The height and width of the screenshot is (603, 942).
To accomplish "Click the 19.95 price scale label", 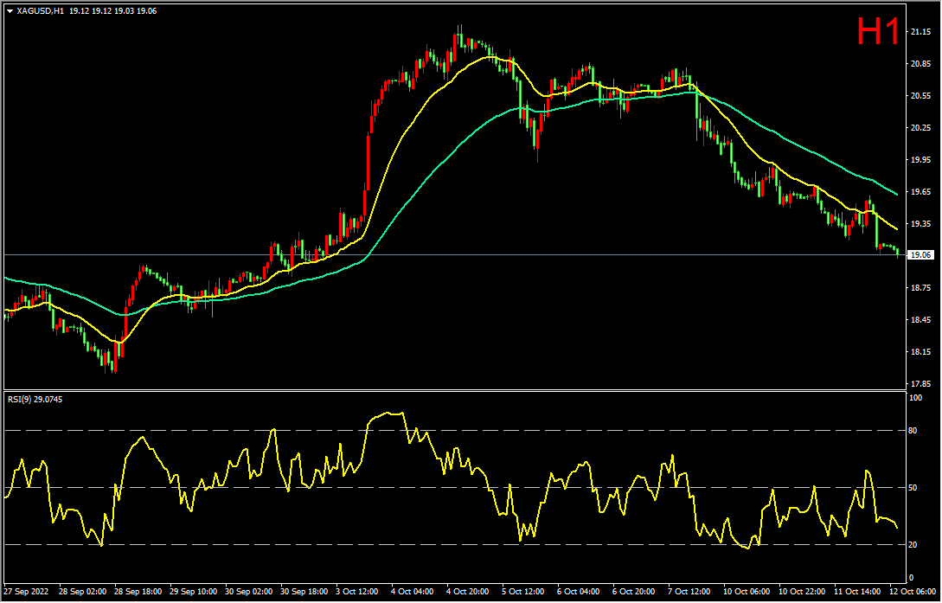I will [921, 160].
